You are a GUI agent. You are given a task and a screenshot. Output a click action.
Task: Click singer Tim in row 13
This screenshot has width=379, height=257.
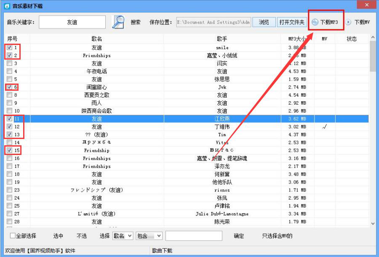[222, 134]
